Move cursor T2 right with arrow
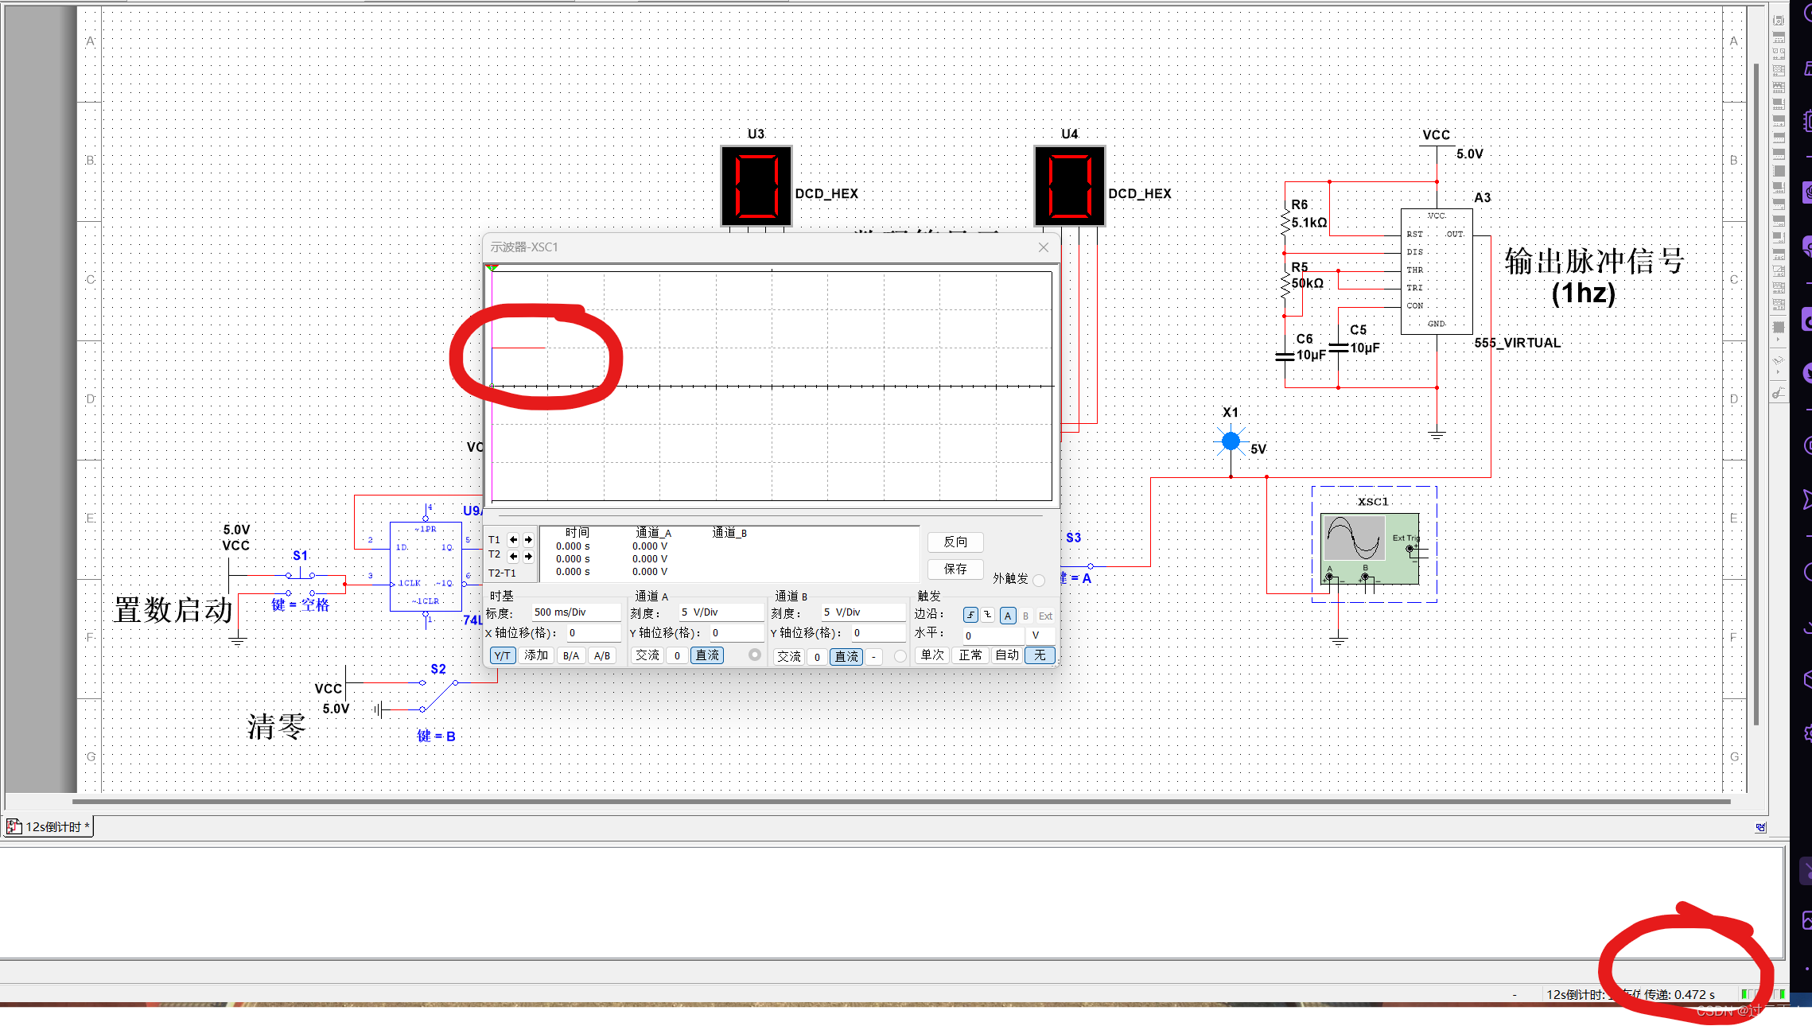The width and height of the screenshot is (1812, 1026). 528,556
